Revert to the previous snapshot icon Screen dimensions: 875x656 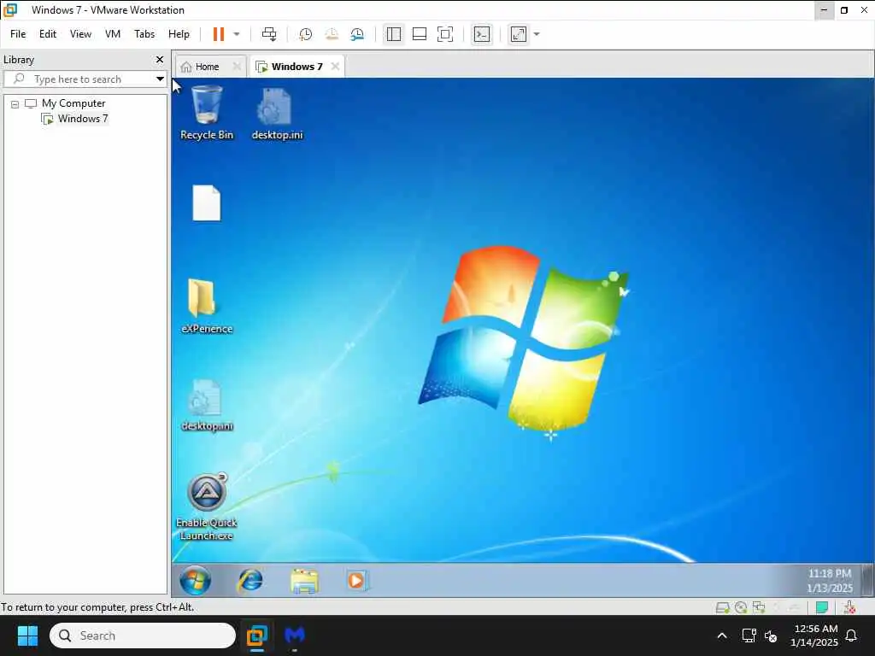click(332, 34)
